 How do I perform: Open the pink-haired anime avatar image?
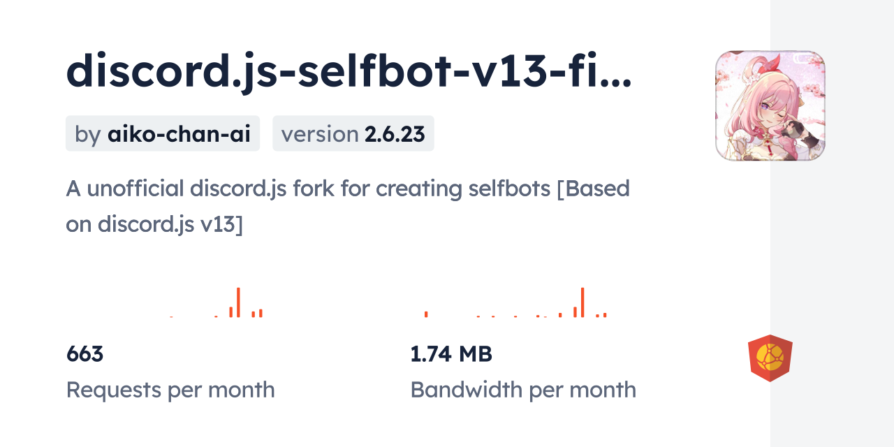tap(770, 105)
